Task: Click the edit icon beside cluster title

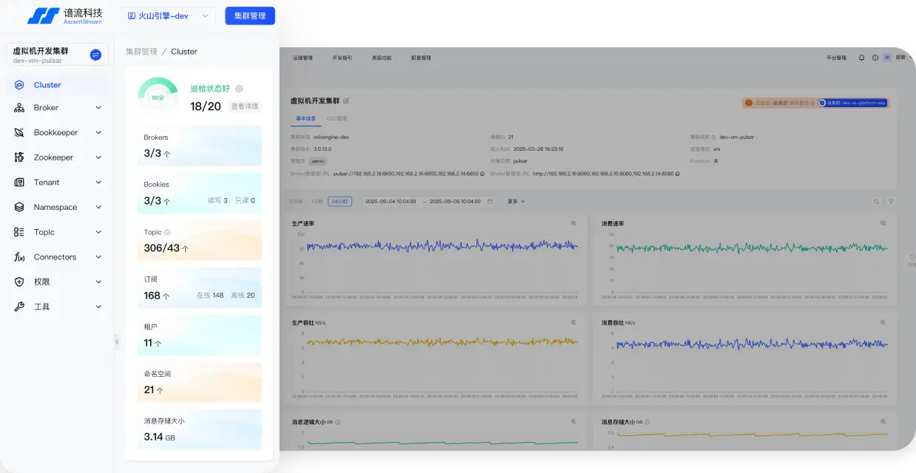Action: coord(346,101)
